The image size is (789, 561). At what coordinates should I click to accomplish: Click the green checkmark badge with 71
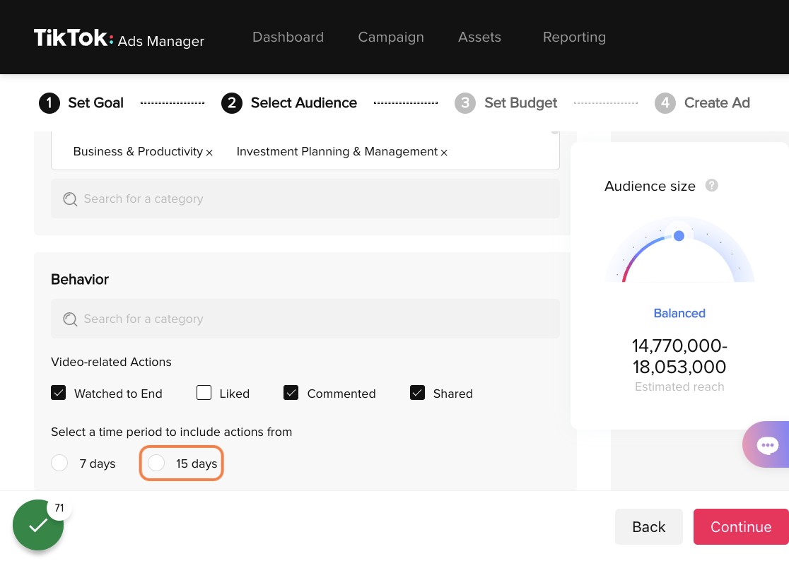click(x=38, y=525)
